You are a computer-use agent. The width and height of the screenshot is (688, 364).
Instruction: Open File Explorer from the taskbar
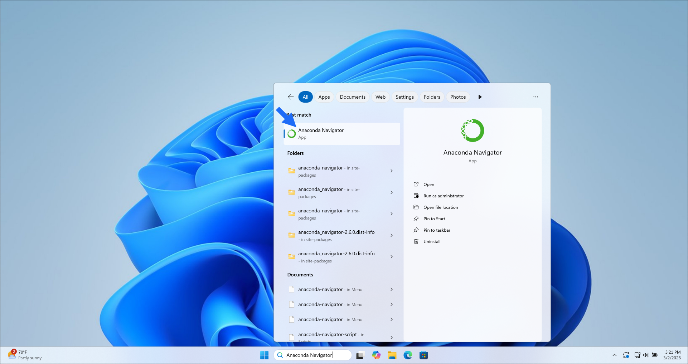pos(392,355)
